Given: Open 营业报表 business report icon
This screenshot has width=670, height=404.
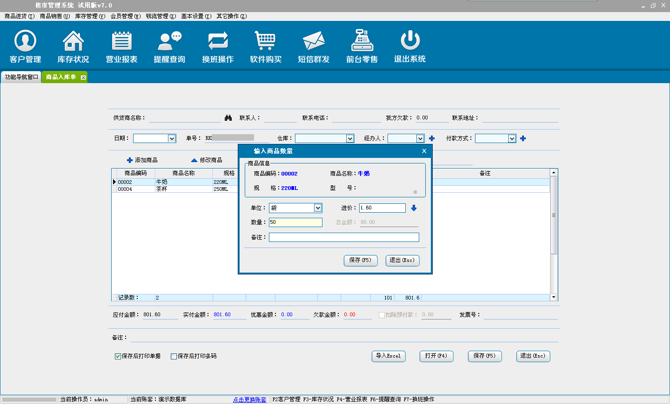Looking at the screenshot, I should click(121, 41).
